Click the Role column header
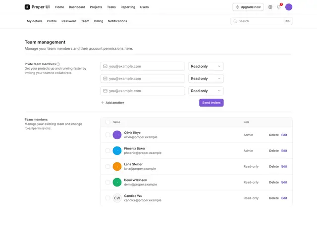 (246, 122)
